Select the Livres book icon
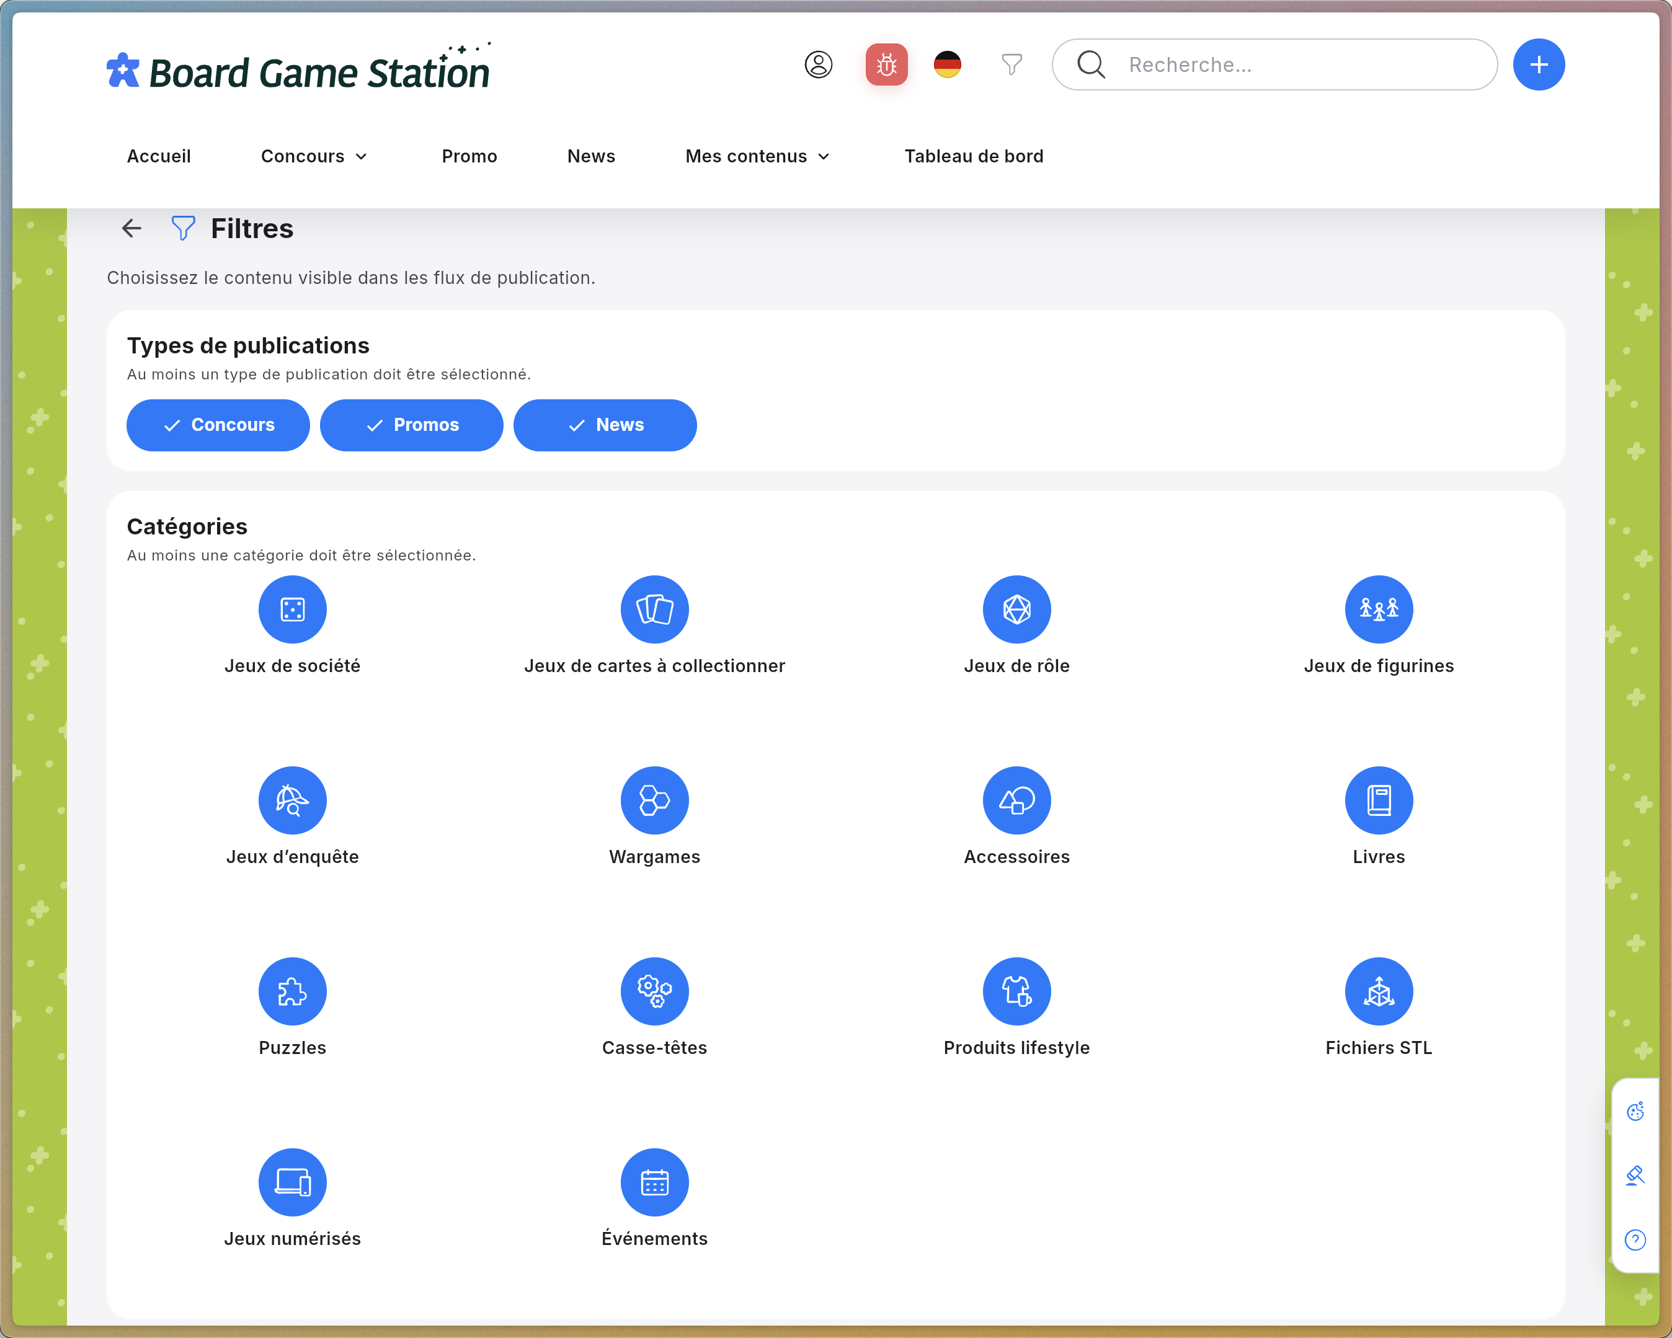The image size is (1672, 1338). pyautogui.click(x=1379, y=800)
